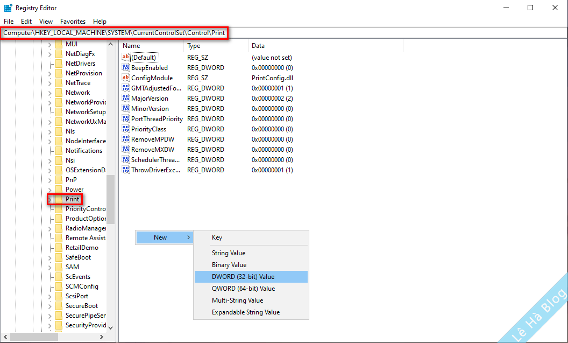The height and width of the screenshot is (343, 568).
Task: Expand the Print key tree node
Action: click(50, 199)
